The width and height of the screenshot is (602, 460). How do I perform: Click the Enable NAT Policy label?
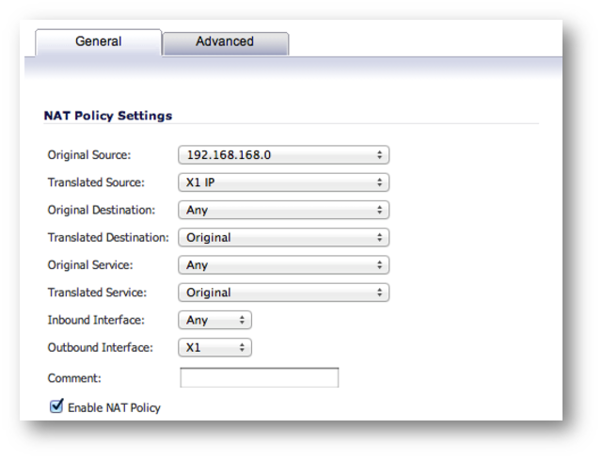click(114, 407)
